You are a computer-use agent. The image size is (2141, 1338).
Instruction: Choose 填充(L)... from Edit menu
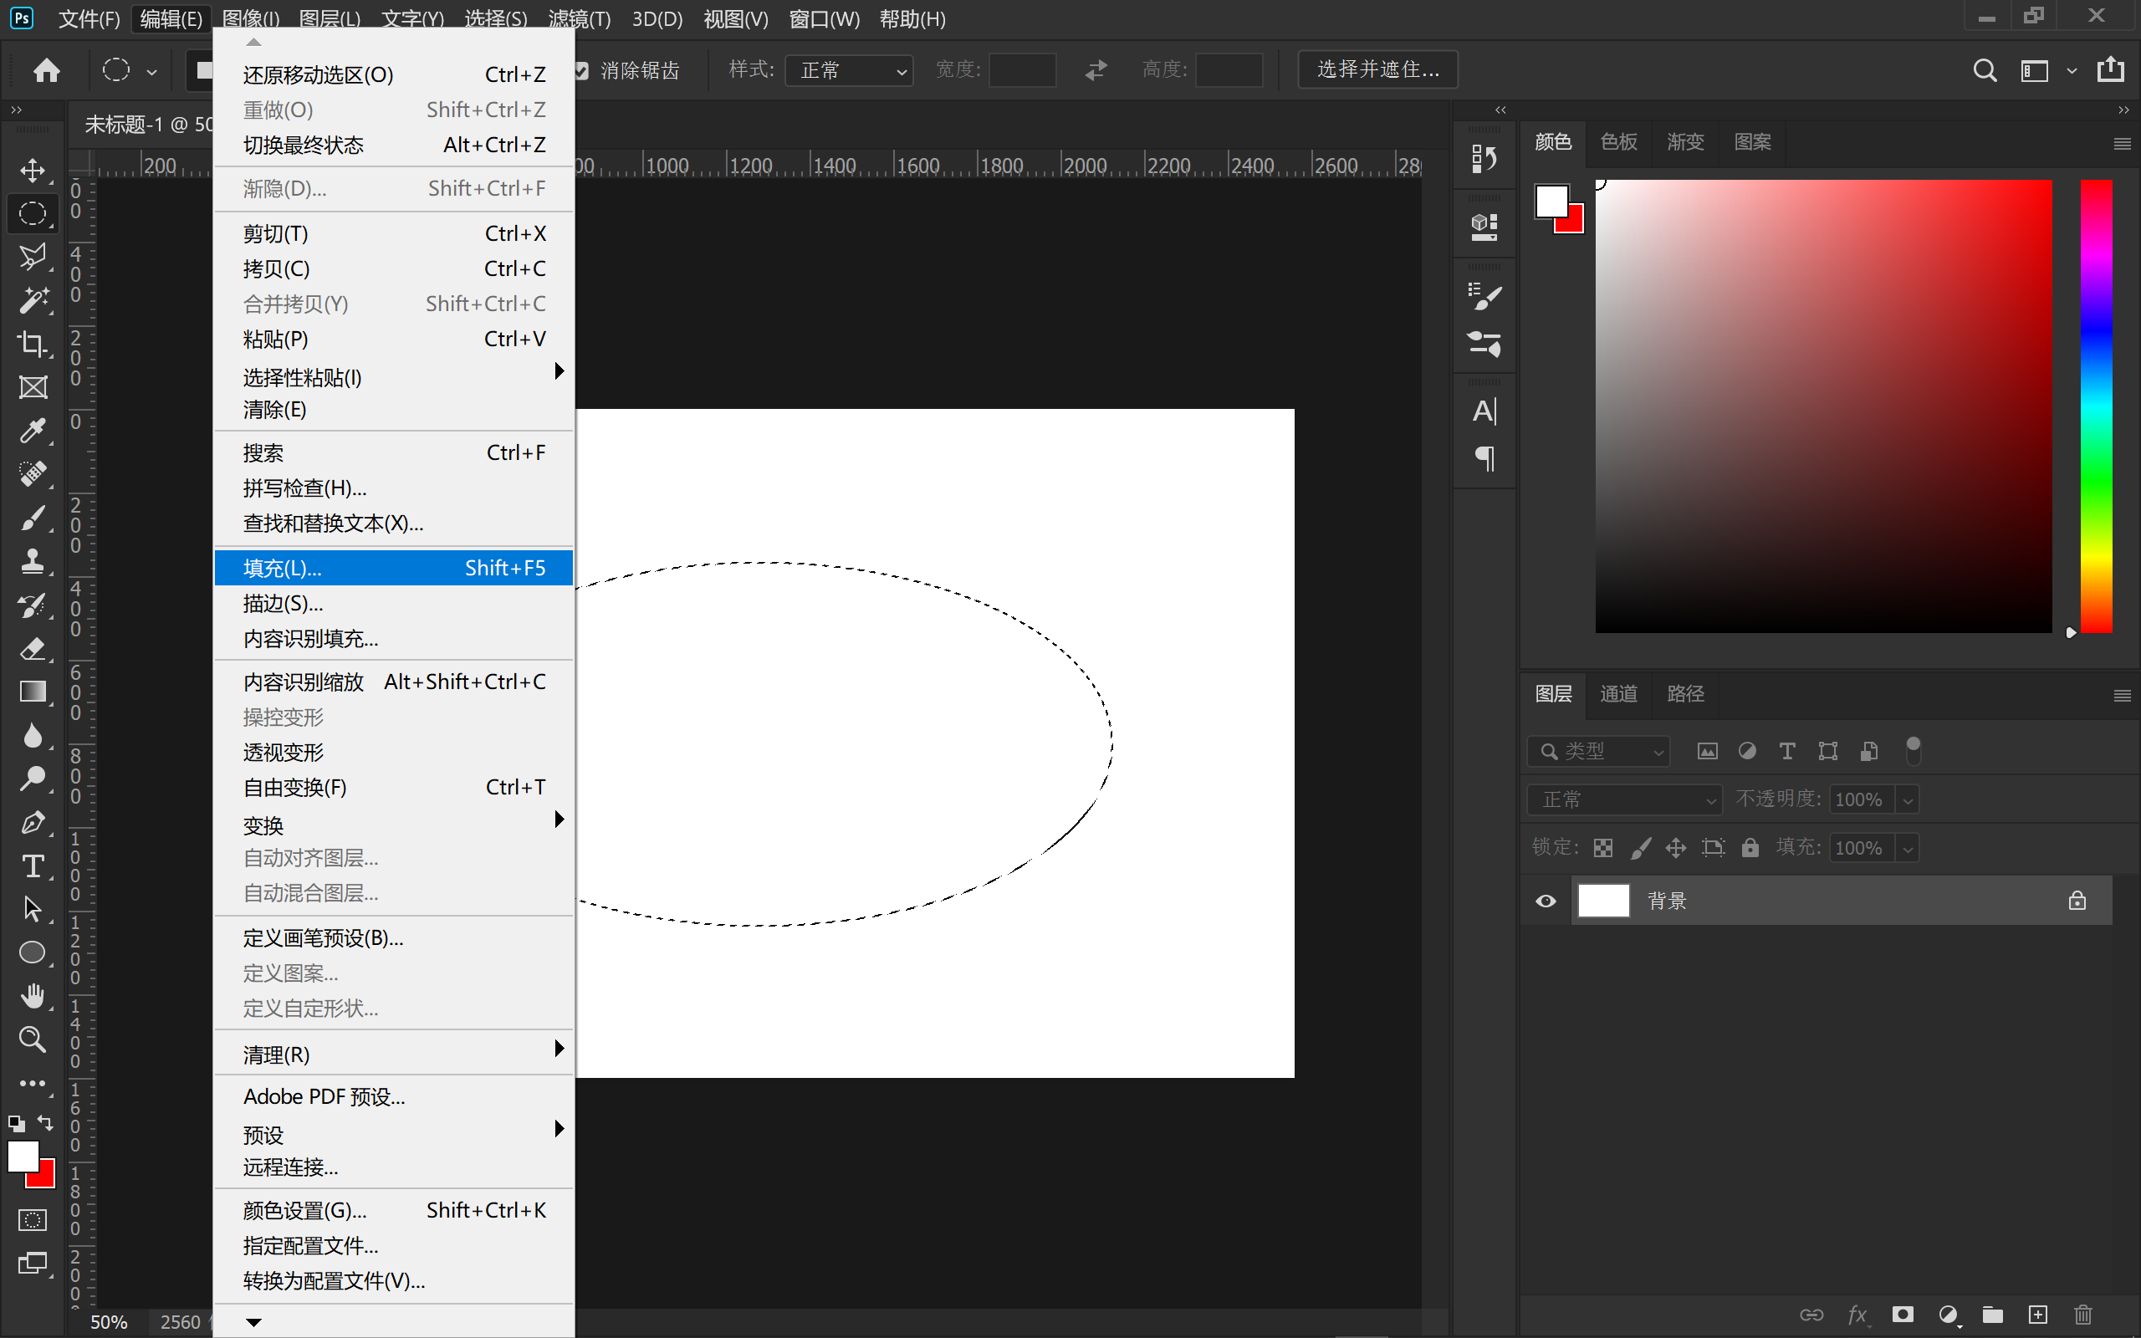pos(394,567)
